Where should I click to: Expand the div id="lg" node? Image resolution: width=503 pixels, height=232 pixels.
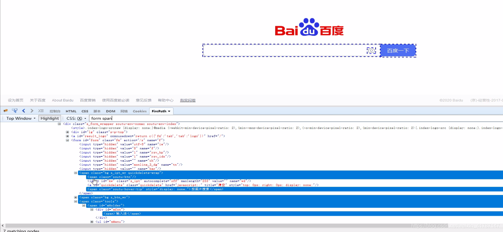[67, 132]
